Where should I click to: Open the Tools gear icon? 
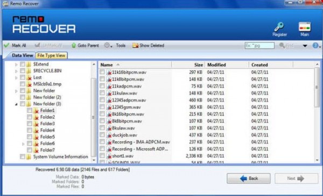pos(107,45)
